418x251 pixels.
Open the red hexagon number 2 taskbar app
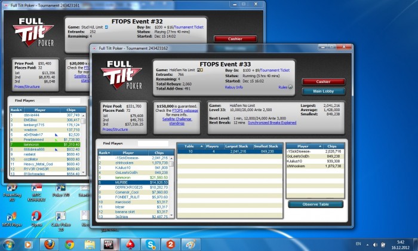(171, 244)
